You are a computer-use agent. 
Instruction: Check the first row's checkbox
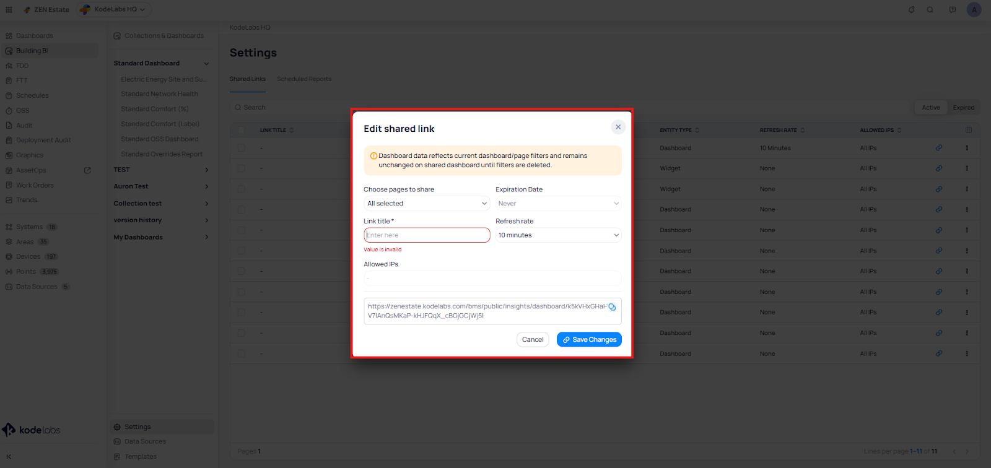pyautogui.click(x=242, y=148)
